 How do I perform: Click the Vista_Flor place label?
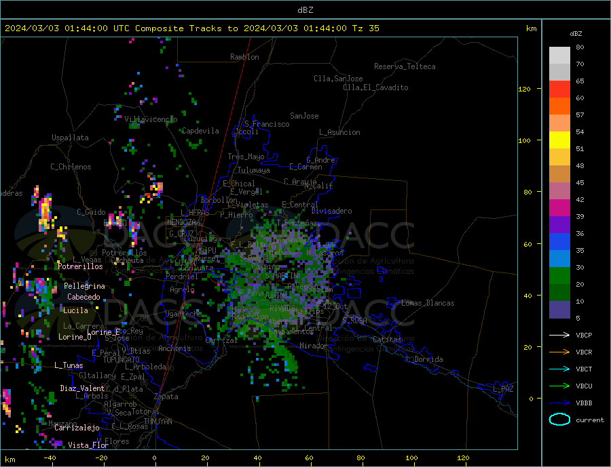tap(88, 445)
